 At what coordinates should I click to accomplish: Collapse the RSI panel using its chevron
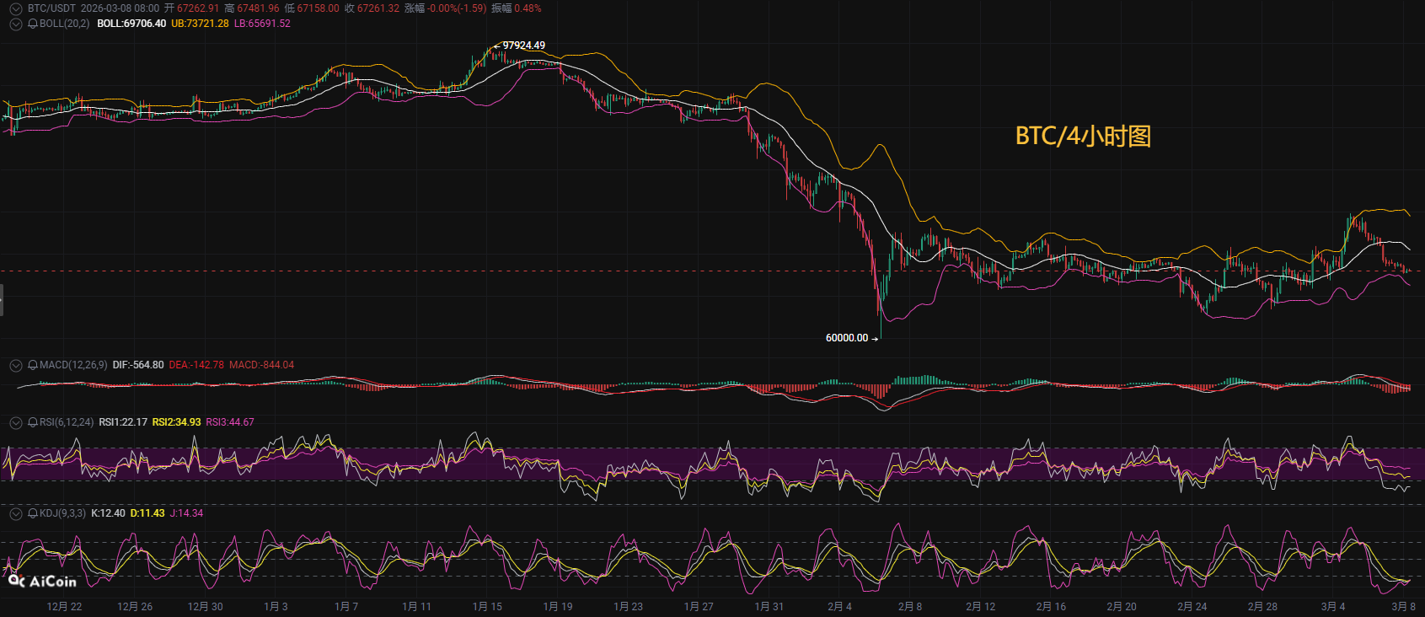(x=15, y=422)
